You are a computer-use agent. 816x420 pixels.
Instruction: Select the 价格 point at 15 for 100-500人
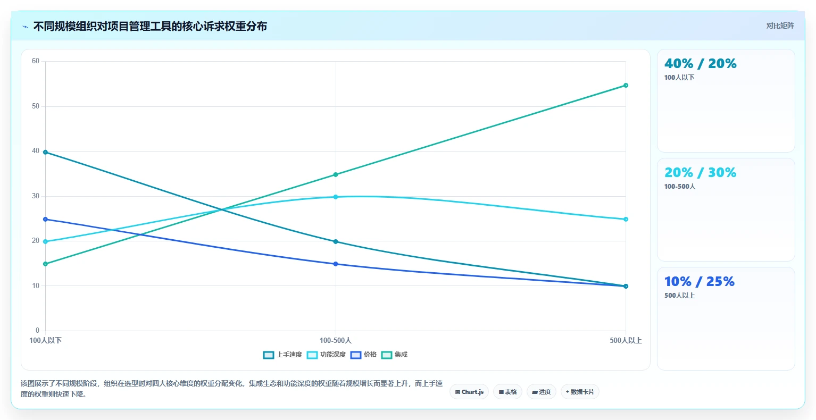336,264
